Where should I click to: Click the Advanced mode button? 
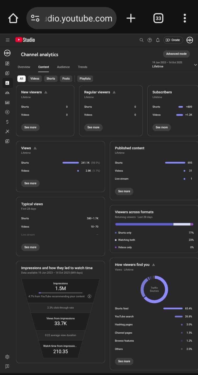(x=176, y=54)
